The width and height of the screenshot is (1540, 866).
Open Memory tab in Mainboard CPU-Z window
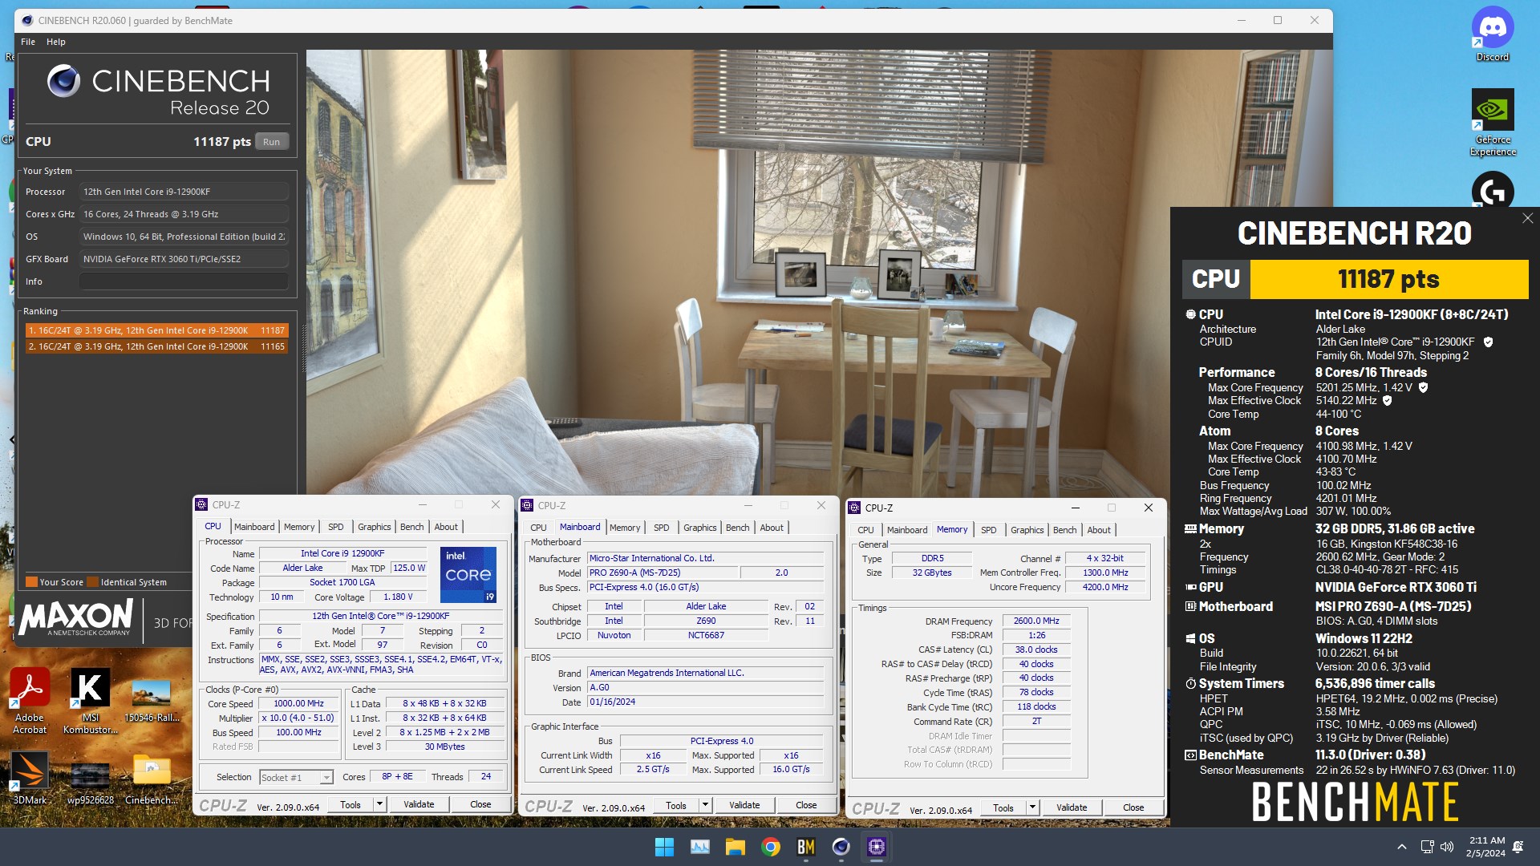(625, 528)
